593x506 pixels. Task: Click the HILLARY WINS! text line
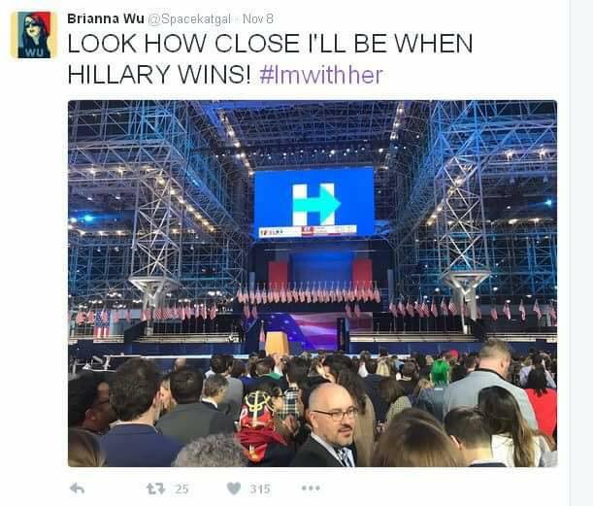(159, 75)
